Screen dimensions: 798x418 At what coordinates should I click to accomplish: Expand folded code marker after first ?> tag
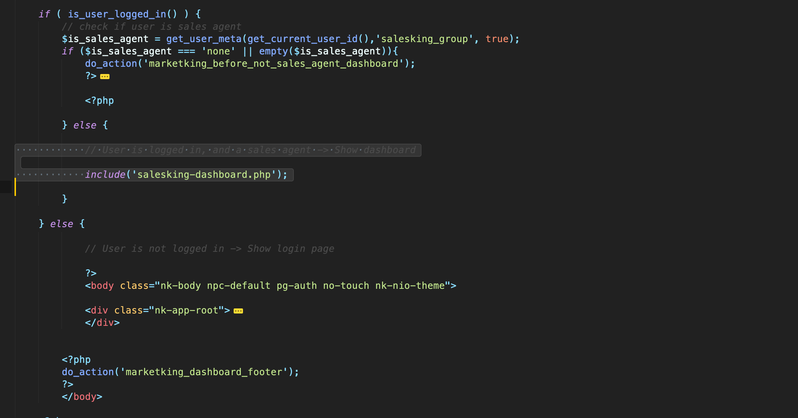click(x=105, y=77)
